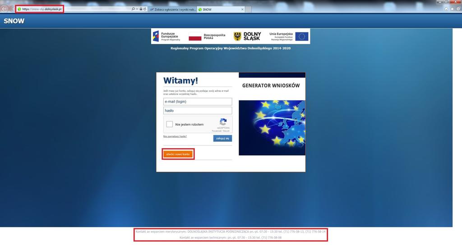Image resolution: width=462 pixels, height=249 pixels.
Task: Click the reCAPTCHA logo icon
Action: [223, 122]
